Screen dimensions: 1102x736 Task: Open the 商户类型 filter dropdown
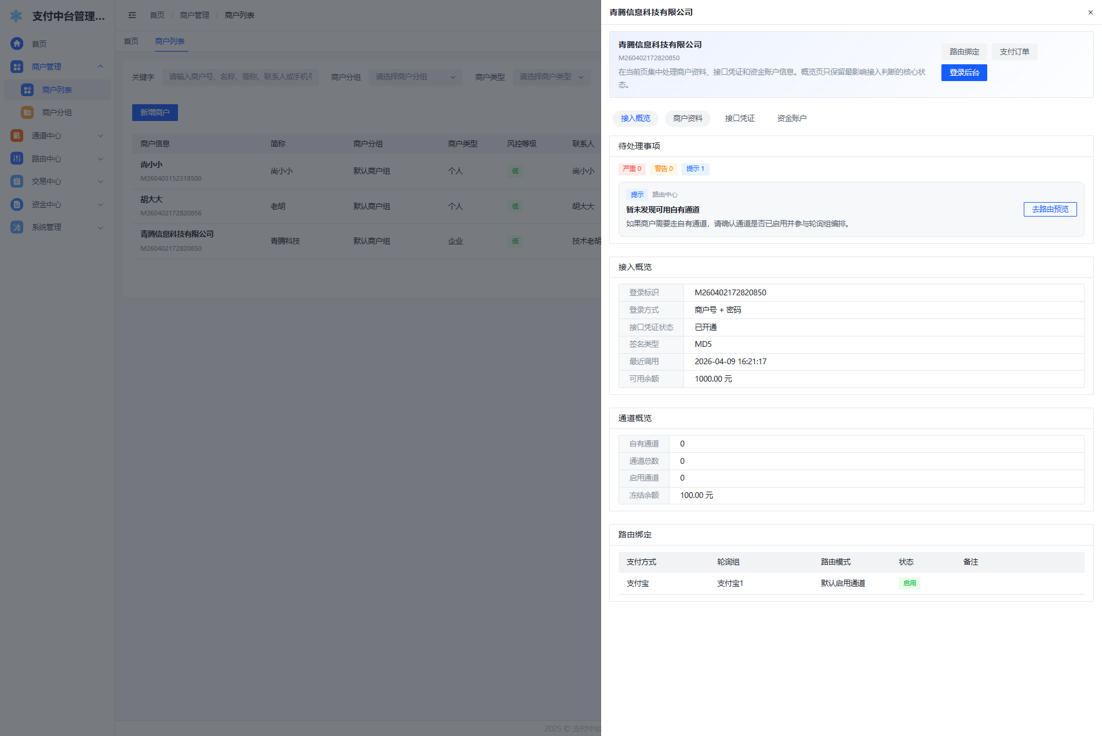[x=551, y=77]
